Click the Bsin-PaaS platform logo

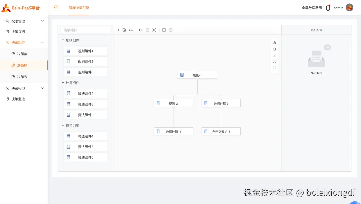click(x=6, y=8)
